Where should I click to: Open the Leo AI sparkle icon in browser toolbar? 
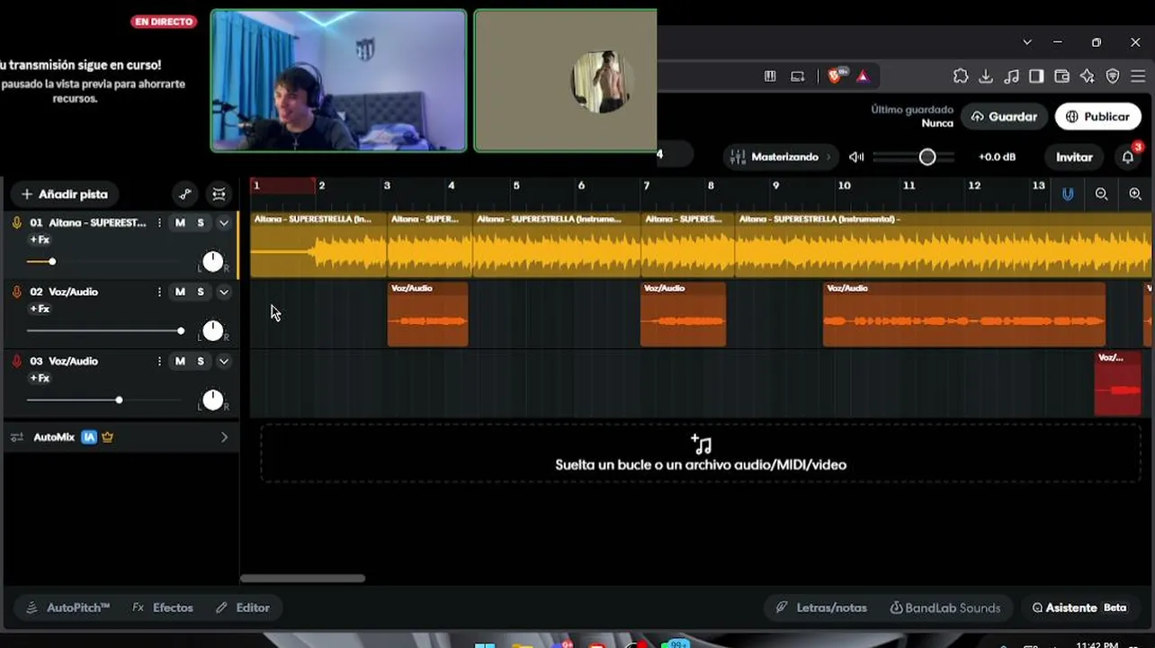pyautogui.click(x=1088, y=76)
